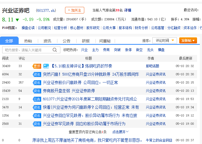This screenshot has width=202, height=144.
Task: Focus the 吧内搜索 keyword input field
Action: (28, 50)
